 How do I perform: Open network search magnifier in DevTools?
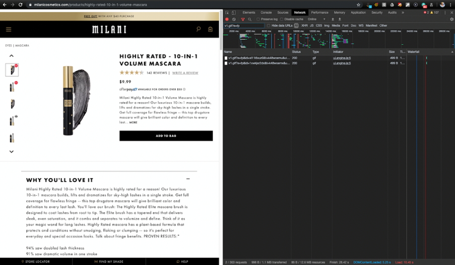tap(249, 19)
